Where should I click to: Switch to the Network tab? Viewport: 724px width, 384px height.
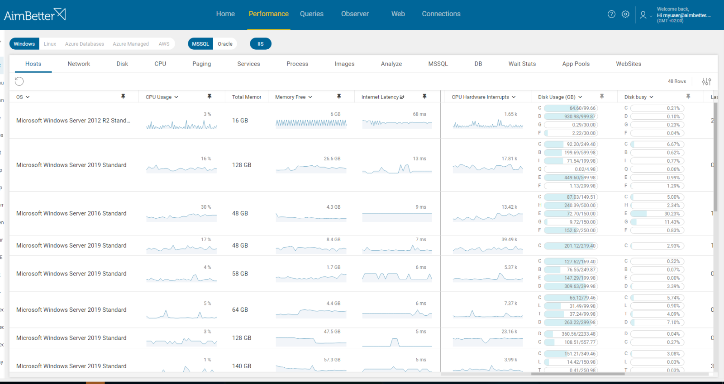click(79, 64)
